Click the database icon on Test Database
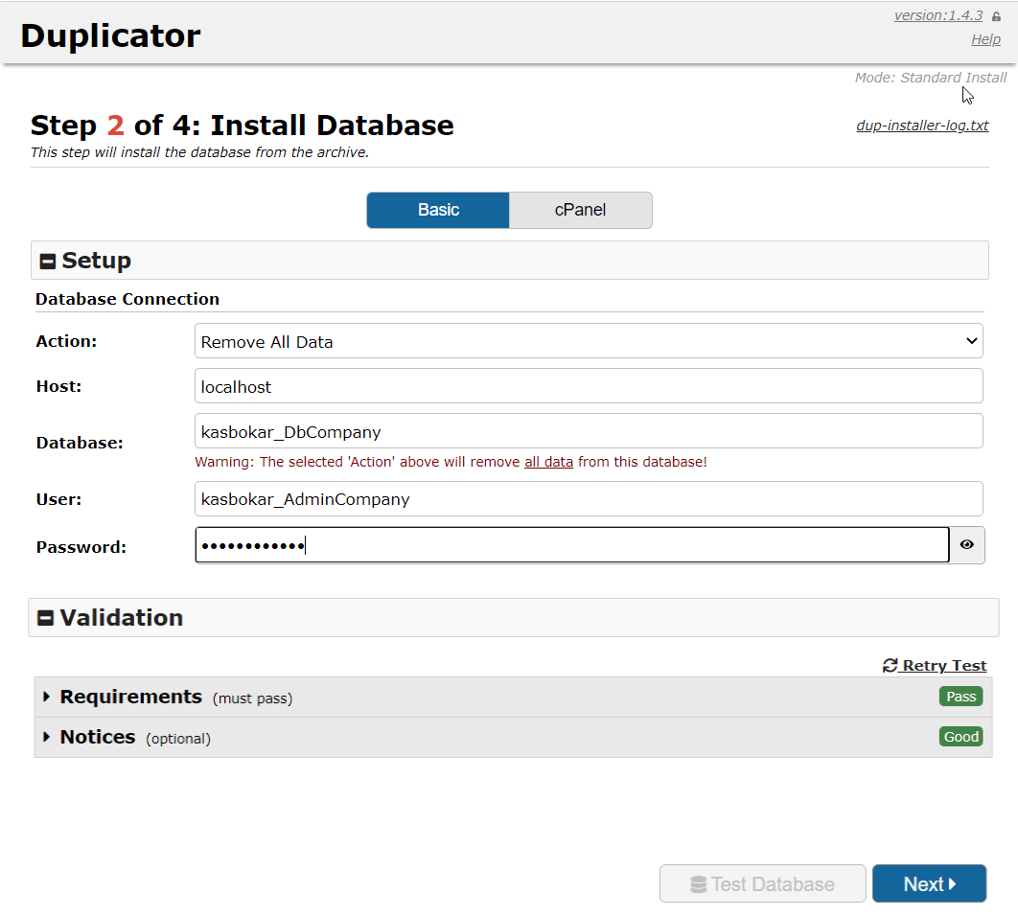1018x916 pixels. 698,884
